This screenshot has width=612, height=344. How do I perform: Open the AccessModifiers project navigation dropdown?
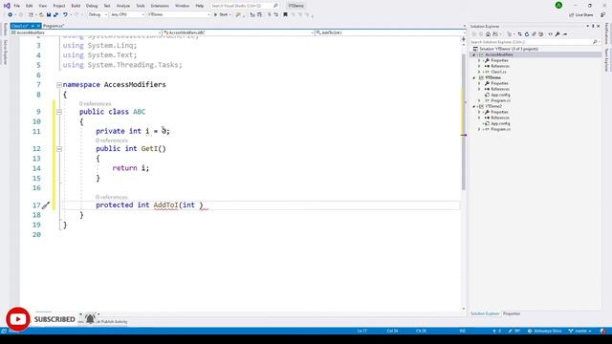86,32
